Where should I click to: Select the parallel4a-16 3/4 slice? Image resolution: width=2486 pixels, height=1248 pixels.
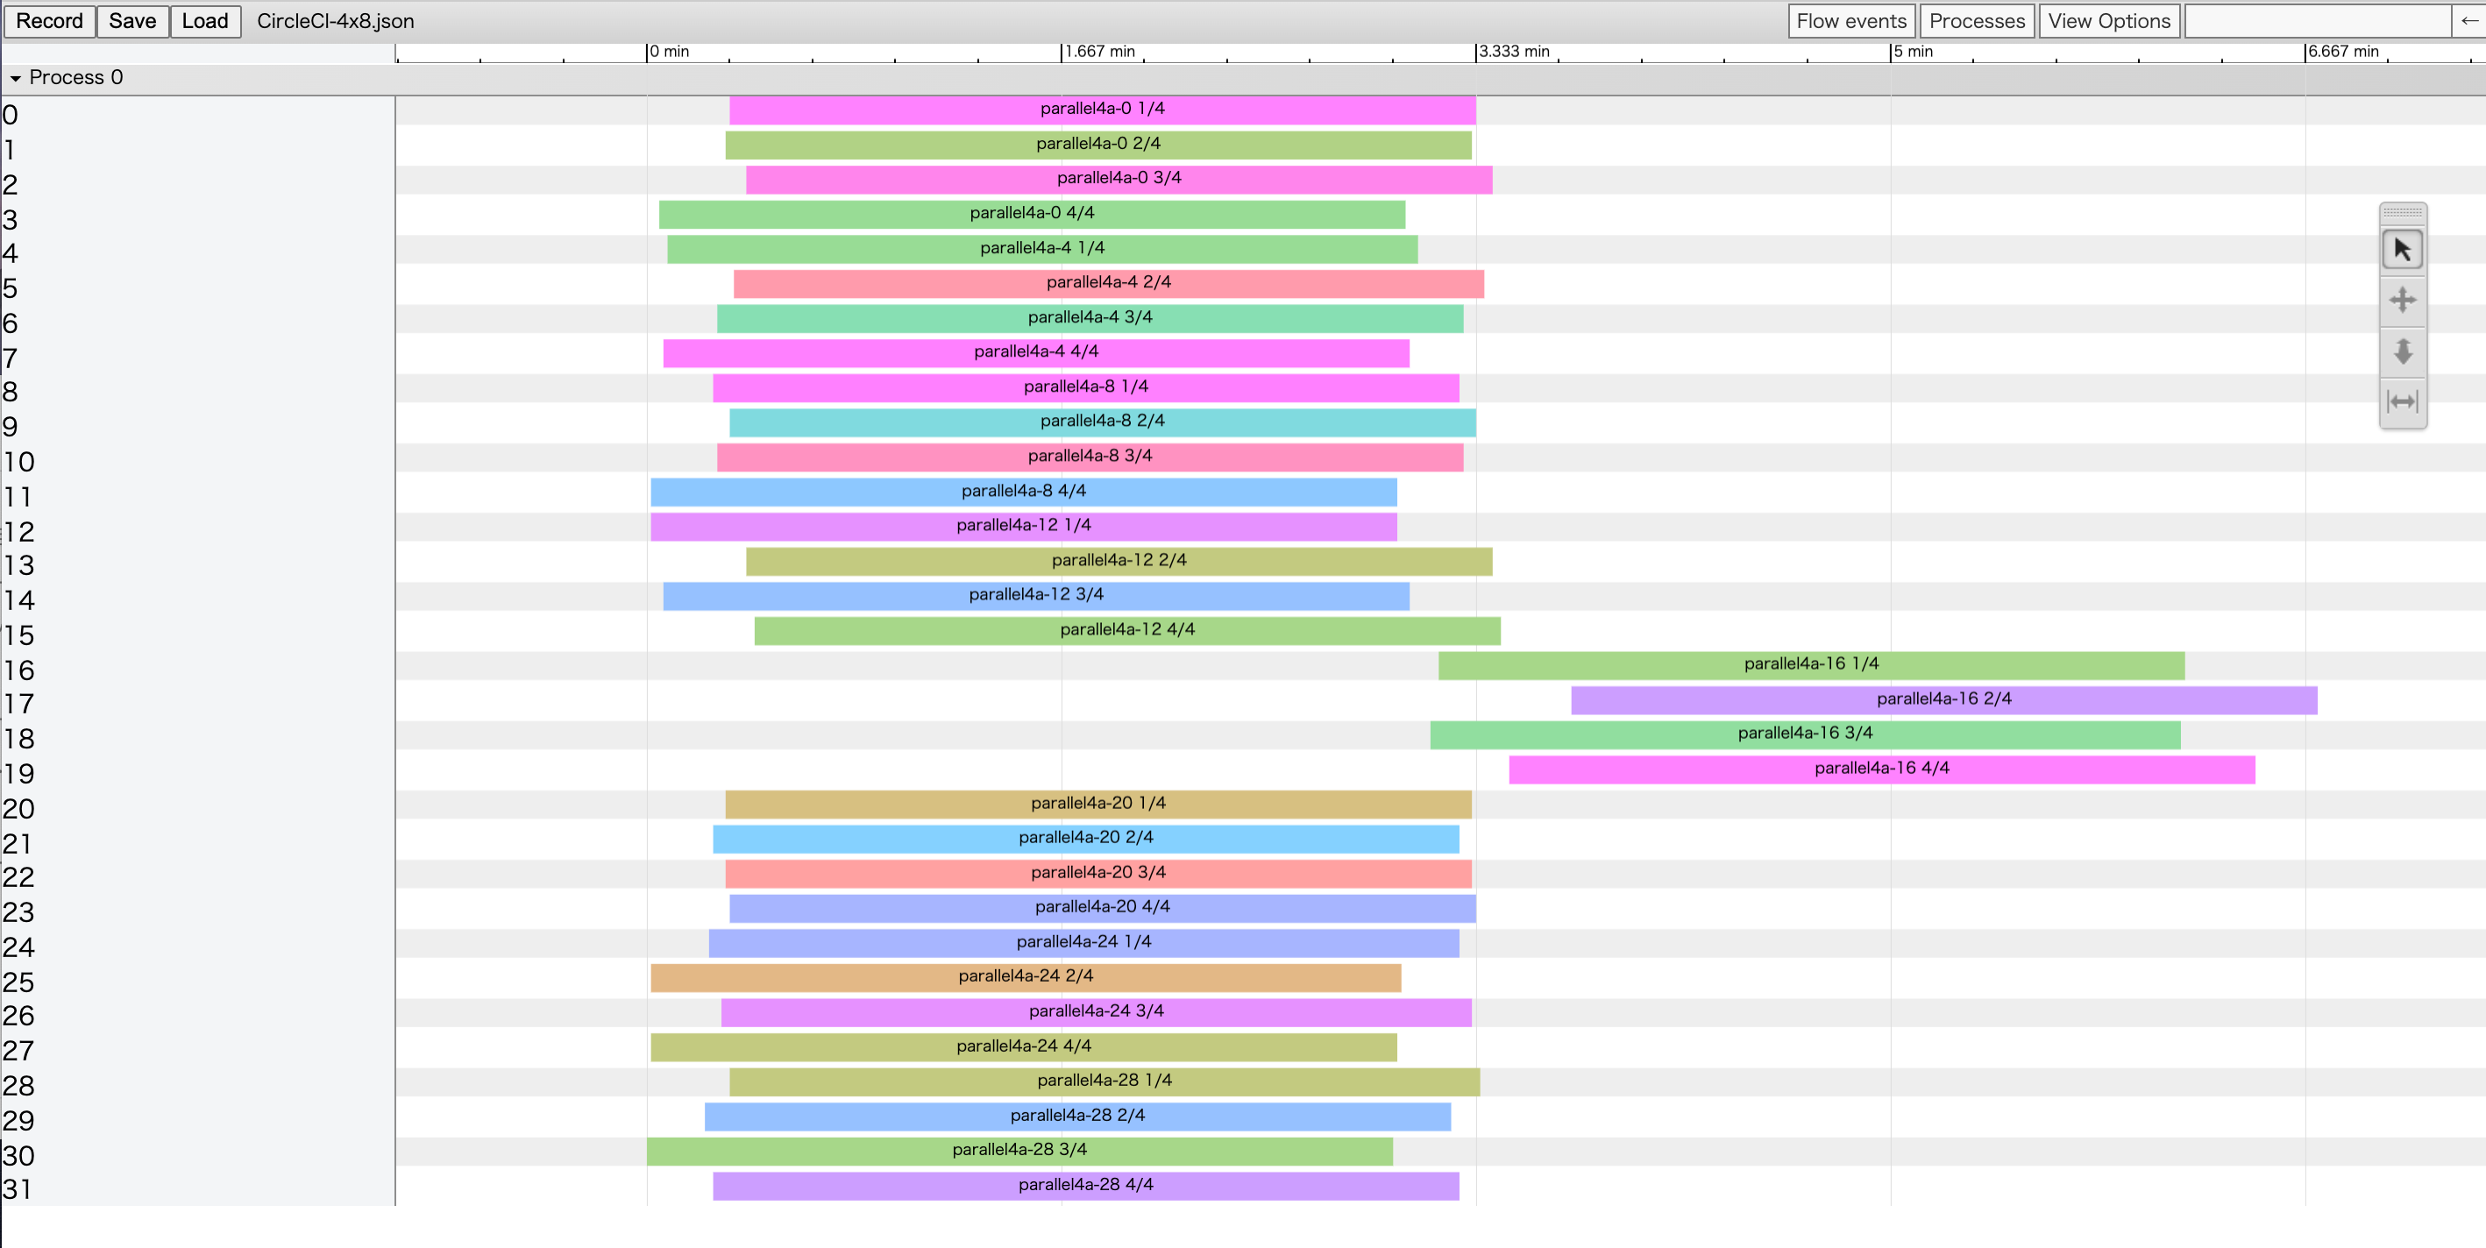click(1805, 734)
